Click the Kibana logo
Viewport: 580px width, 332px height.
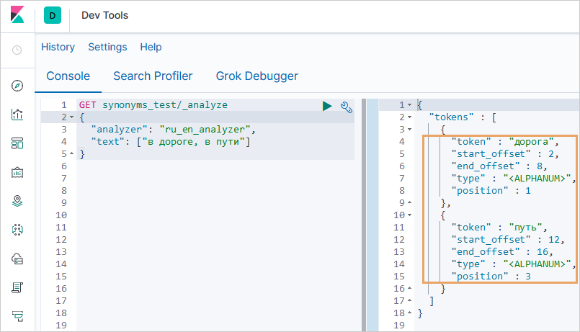pos(17,15)
